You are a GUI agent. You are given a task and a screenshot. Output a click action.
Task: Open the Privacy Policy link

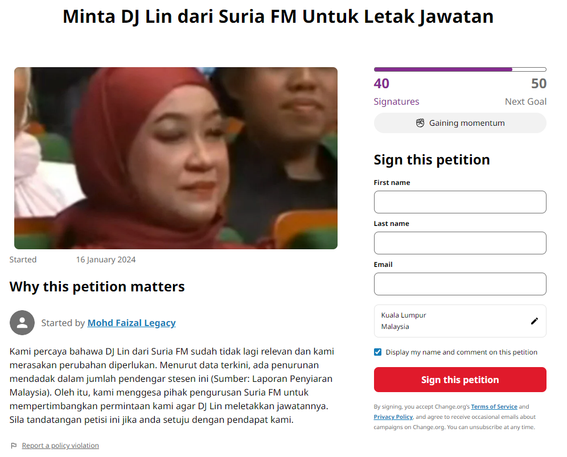coord(393,417)
